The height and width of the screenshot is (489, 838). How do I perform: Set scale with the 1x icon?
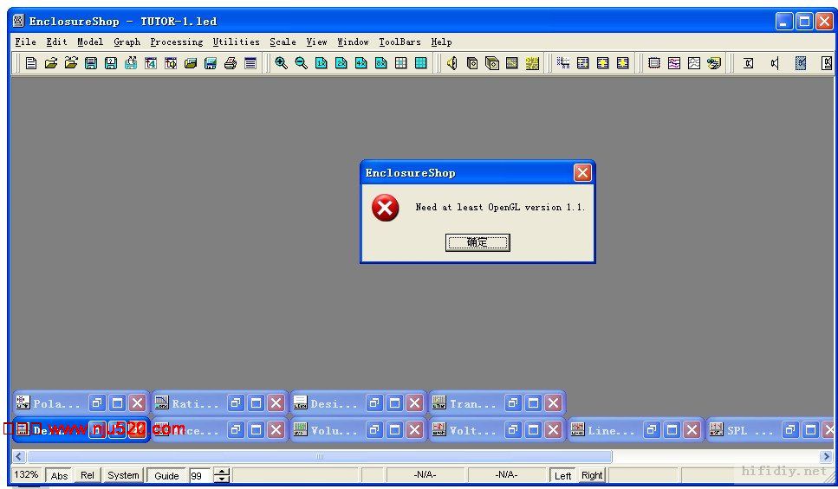[321, 63]
